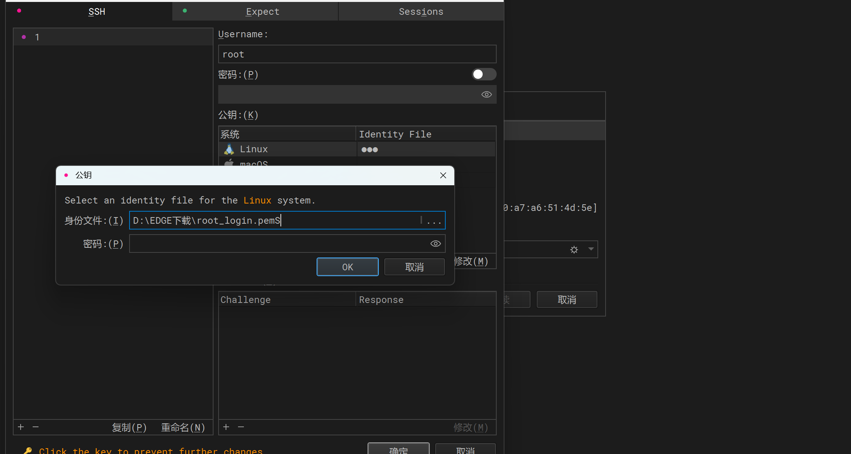
Task: Click the Identity File column header
Action: [x=426, y=134]
